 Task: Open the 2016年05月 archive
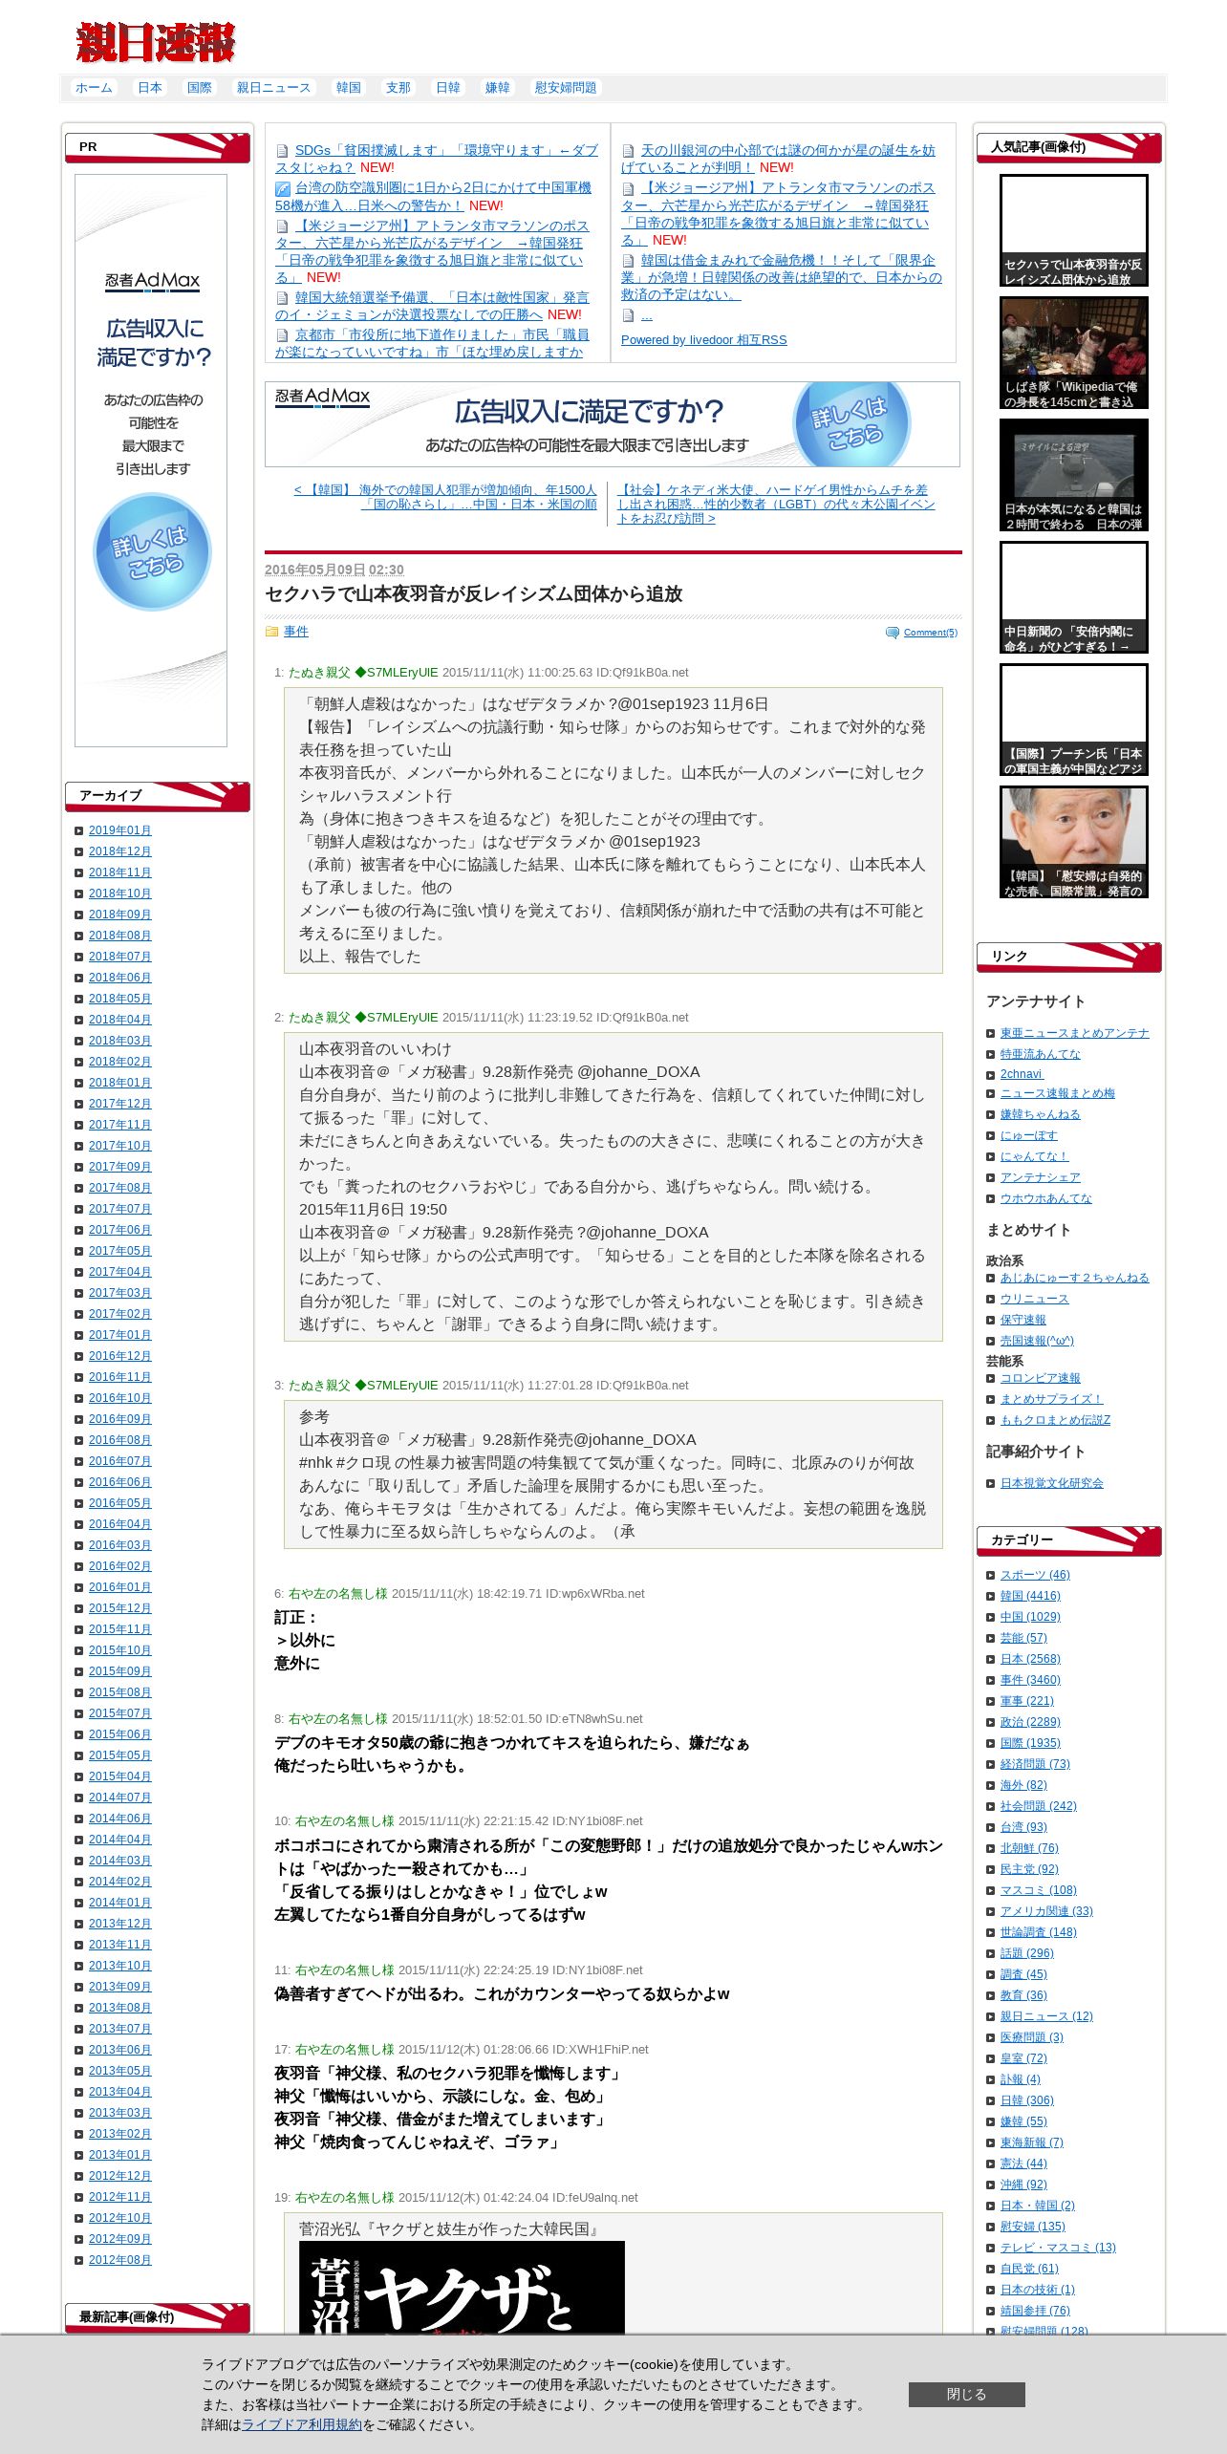coord(120,1503)
